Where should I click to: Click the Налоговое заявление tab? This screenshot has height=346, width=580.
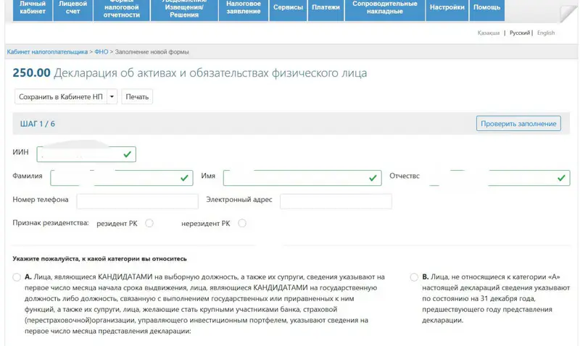pyautogui.click(x=243, y=7)
